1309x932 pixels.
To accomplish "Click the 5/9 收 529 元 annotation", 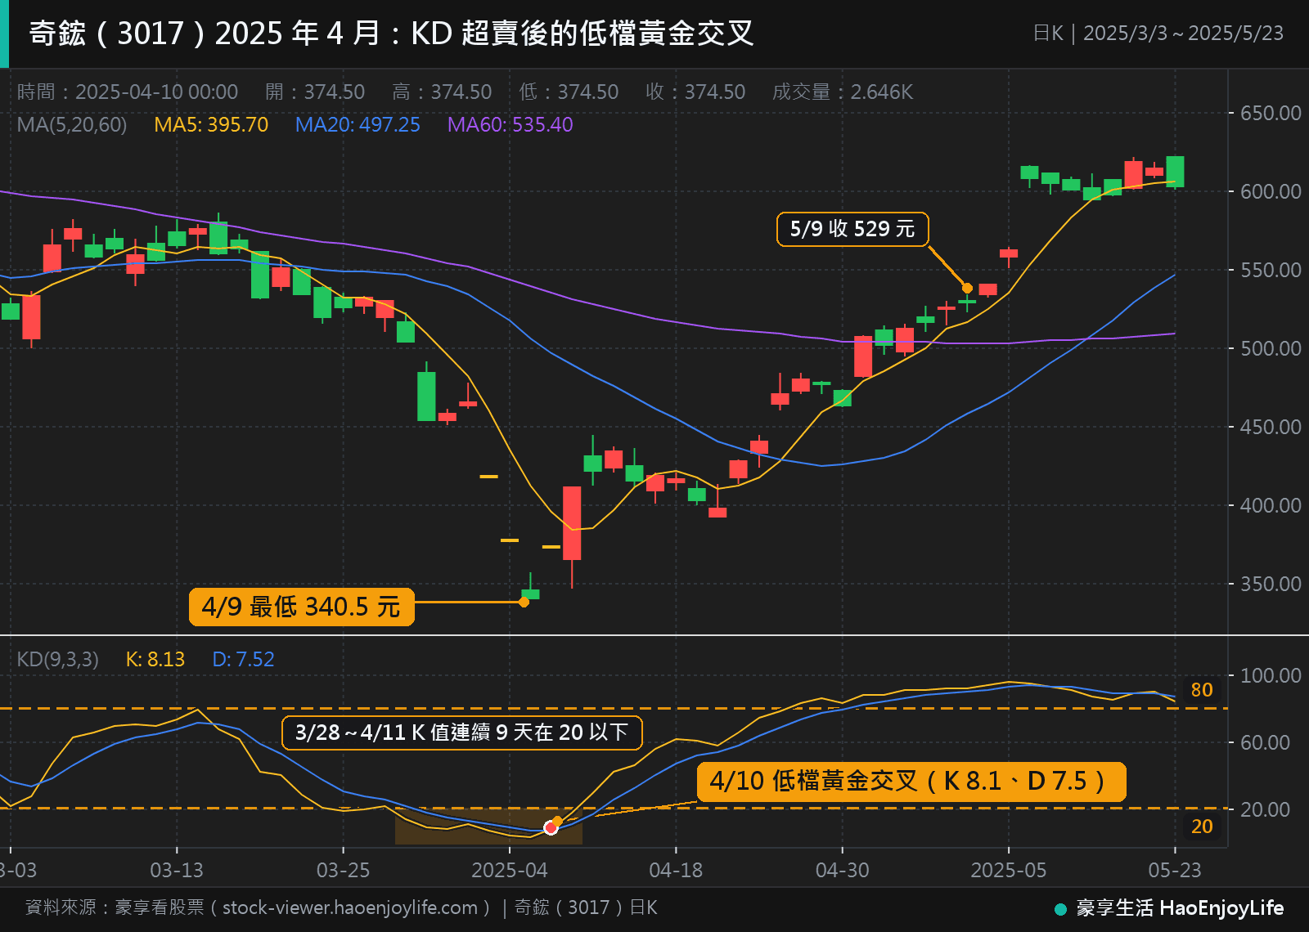I will coord(852,229).
